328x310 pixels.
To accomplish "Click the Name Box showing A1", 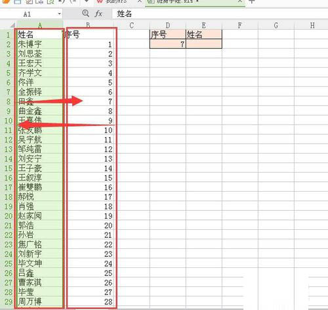I will pos(28,14).
